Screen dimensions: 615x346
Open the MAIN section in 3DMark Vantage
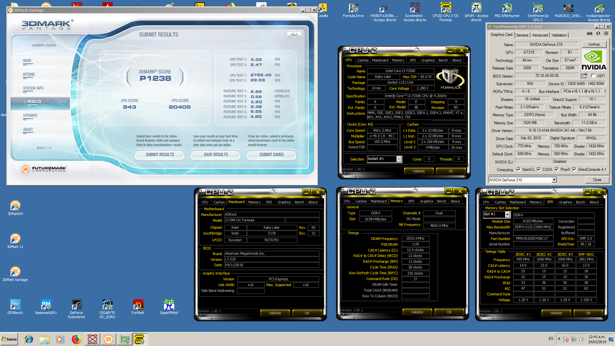pyautogui.click(x=27, y=61)
